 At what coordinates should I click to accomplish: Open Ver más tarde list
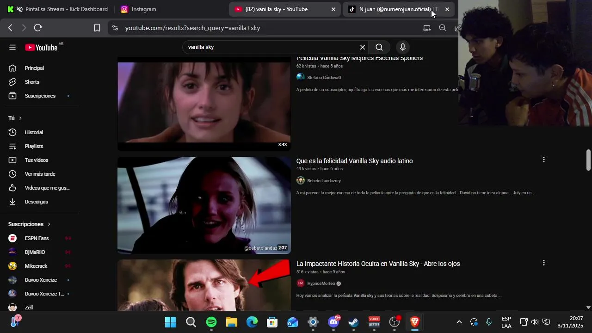(x=39, y=174)
